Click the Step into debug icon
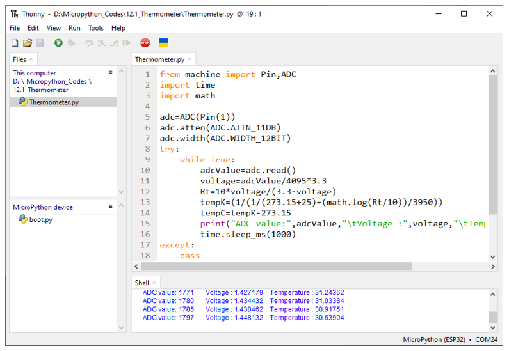 (102, 43)
